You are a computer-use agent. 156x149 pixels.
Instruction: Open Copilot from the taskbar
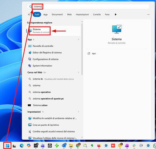coord(29,146)
